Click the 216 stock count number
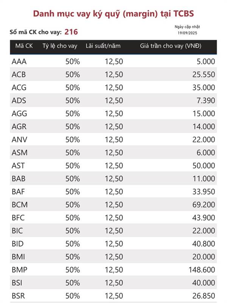This screenshot has height=303, width=227. point(71,32)
